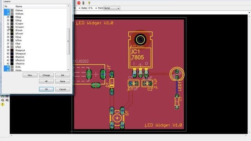Viewport: 251px width, 141px height.
Task: Click the Del button
Action: click(x=63, y=75)
